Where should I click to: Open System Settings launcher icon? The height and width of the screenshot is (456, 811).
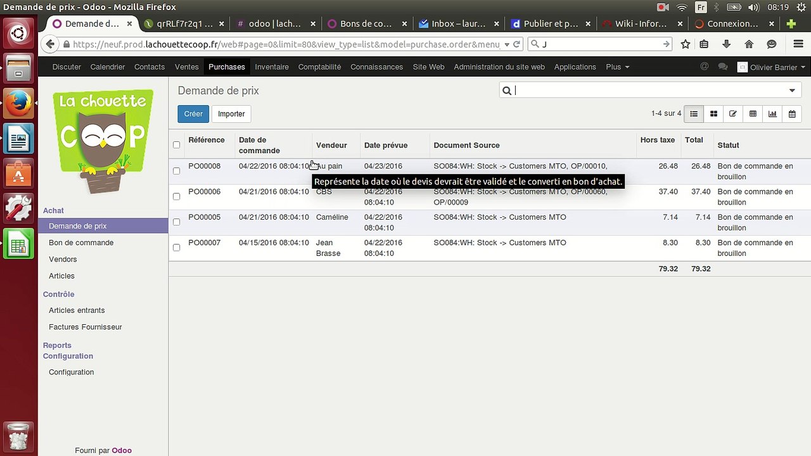pos(18,208)
